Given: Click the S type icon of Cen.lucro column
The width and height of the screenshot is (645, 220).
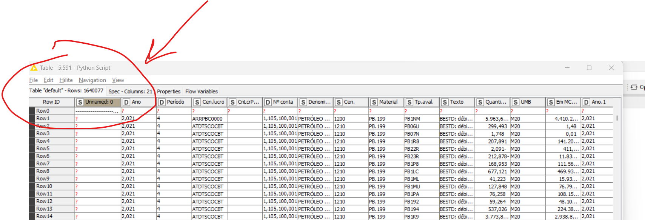Looking at the screenshot, I should coord(197,102).
